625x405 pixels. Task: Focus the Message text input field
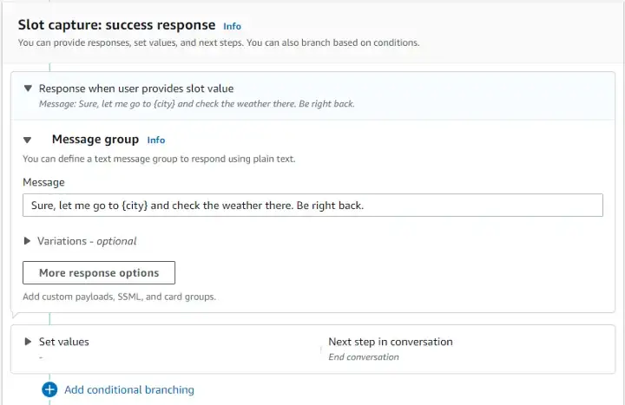pyautogui.click(x=312, y=206)
